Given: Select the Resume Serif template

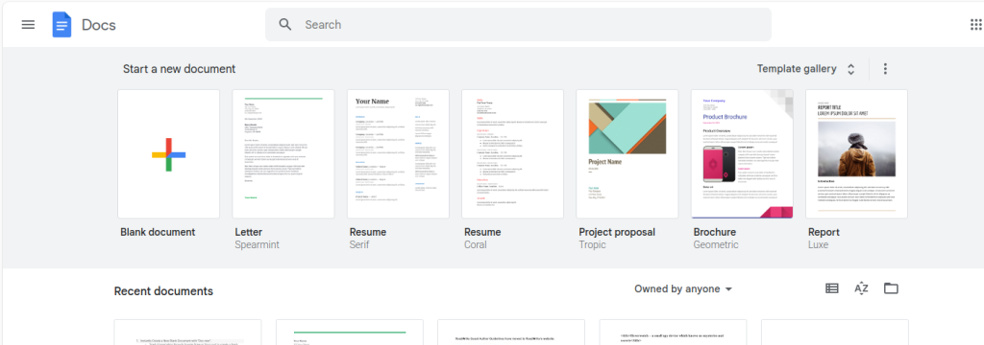Looking at the screenshot, I should (x=398, y=154).
